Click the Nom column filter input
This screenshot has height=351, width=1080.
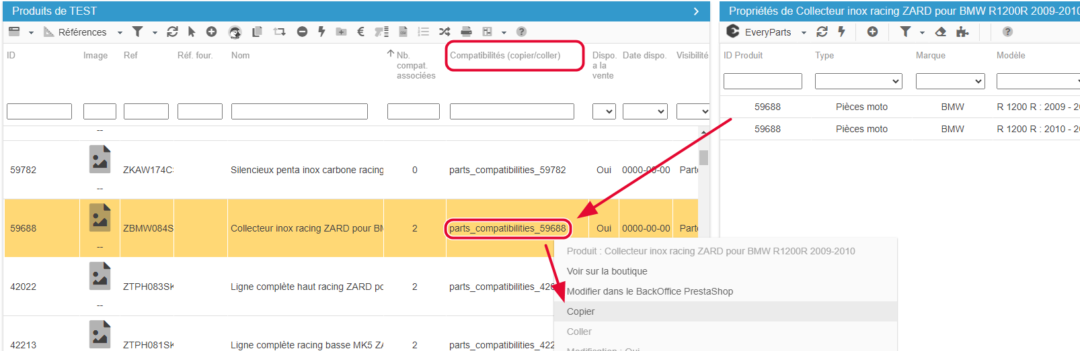click(299, 111)
